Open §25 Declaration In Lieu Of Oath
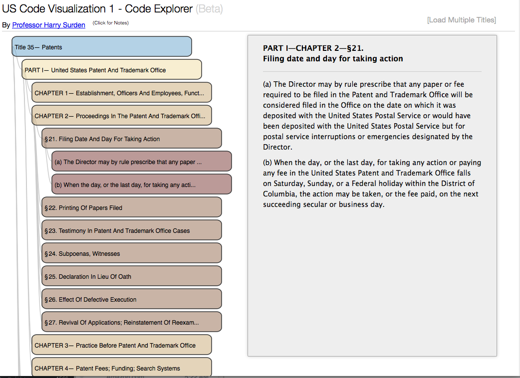Image resolution: width=520 pixels, height=378 pixels. tap(131, 276)
